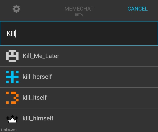Click blank space right of kill_herself result

click(105, 77)
